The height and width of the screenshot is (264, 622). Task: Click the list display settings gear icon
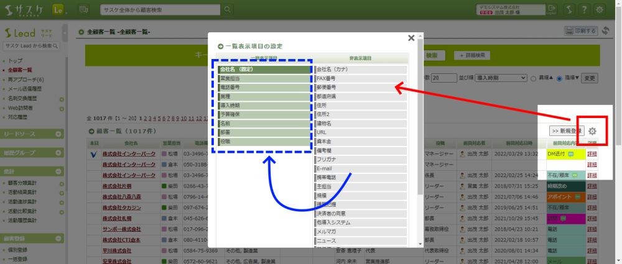(593, 131)
